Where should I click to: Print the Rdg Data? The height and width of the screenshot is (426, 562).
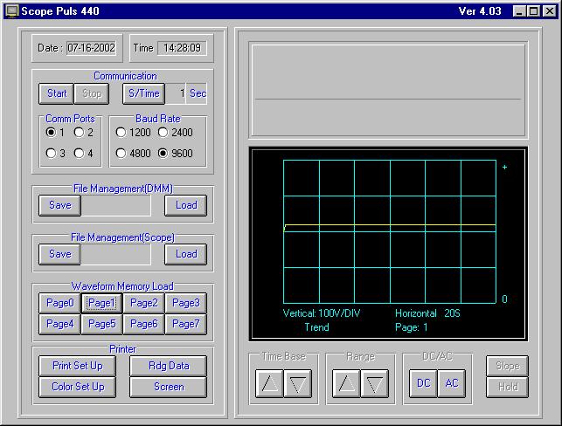(x=169, y=366)
